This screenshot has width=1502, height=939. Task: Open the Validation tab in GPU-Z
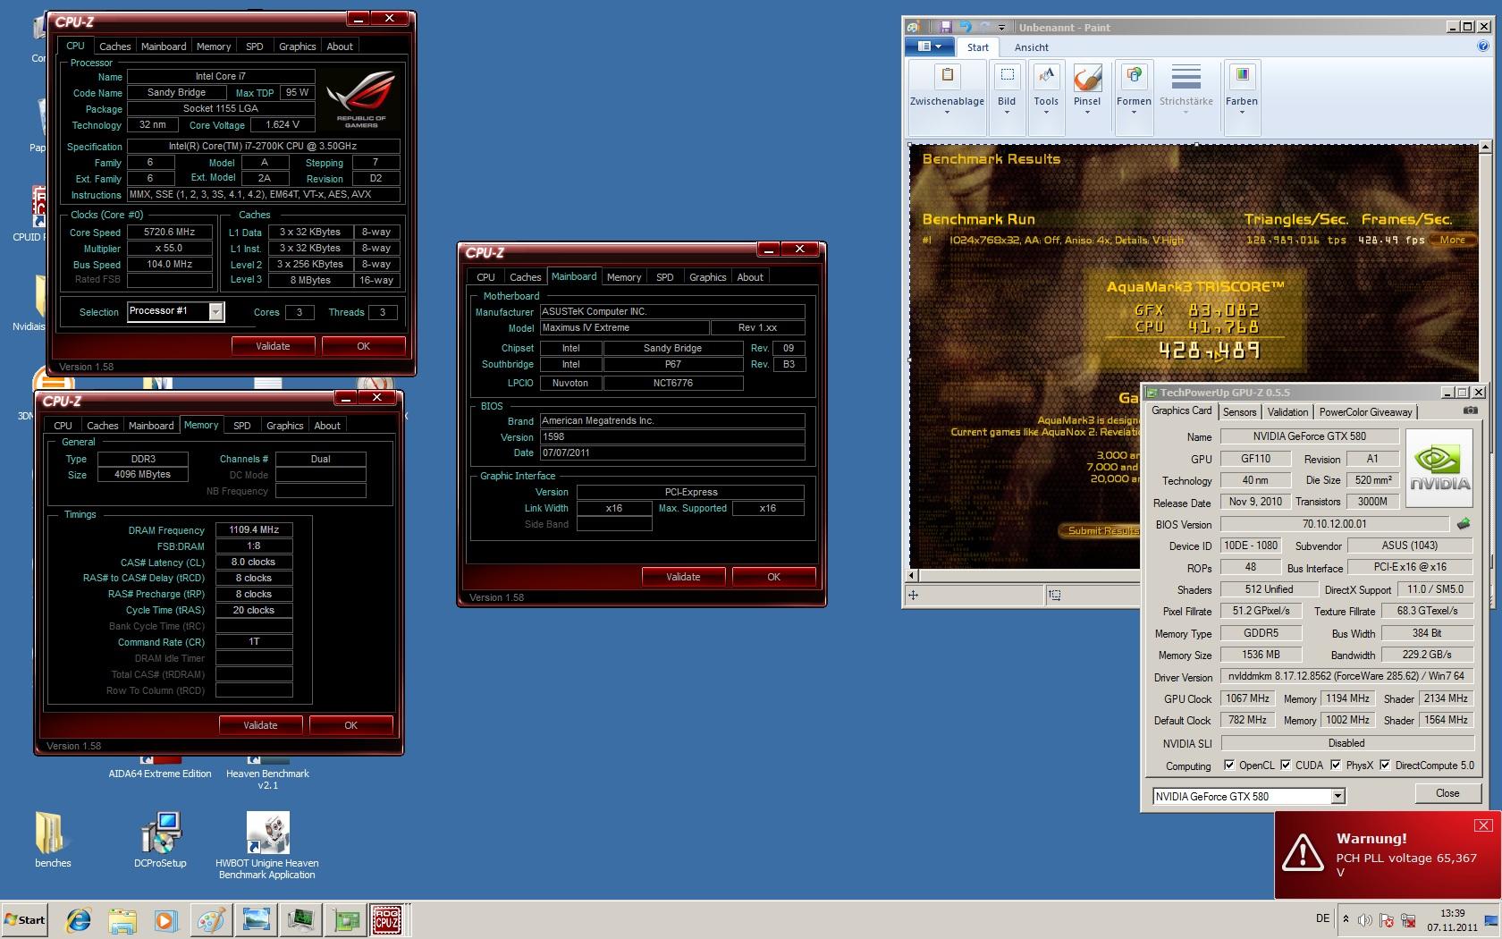pos(1287,411)
